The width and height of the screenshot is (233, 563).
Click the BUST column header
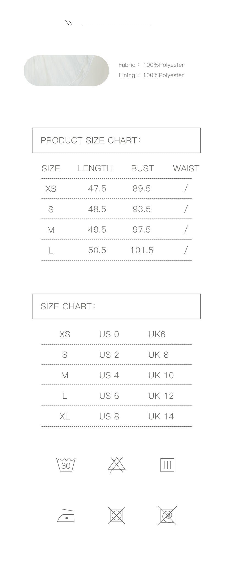tap(142, 168)
